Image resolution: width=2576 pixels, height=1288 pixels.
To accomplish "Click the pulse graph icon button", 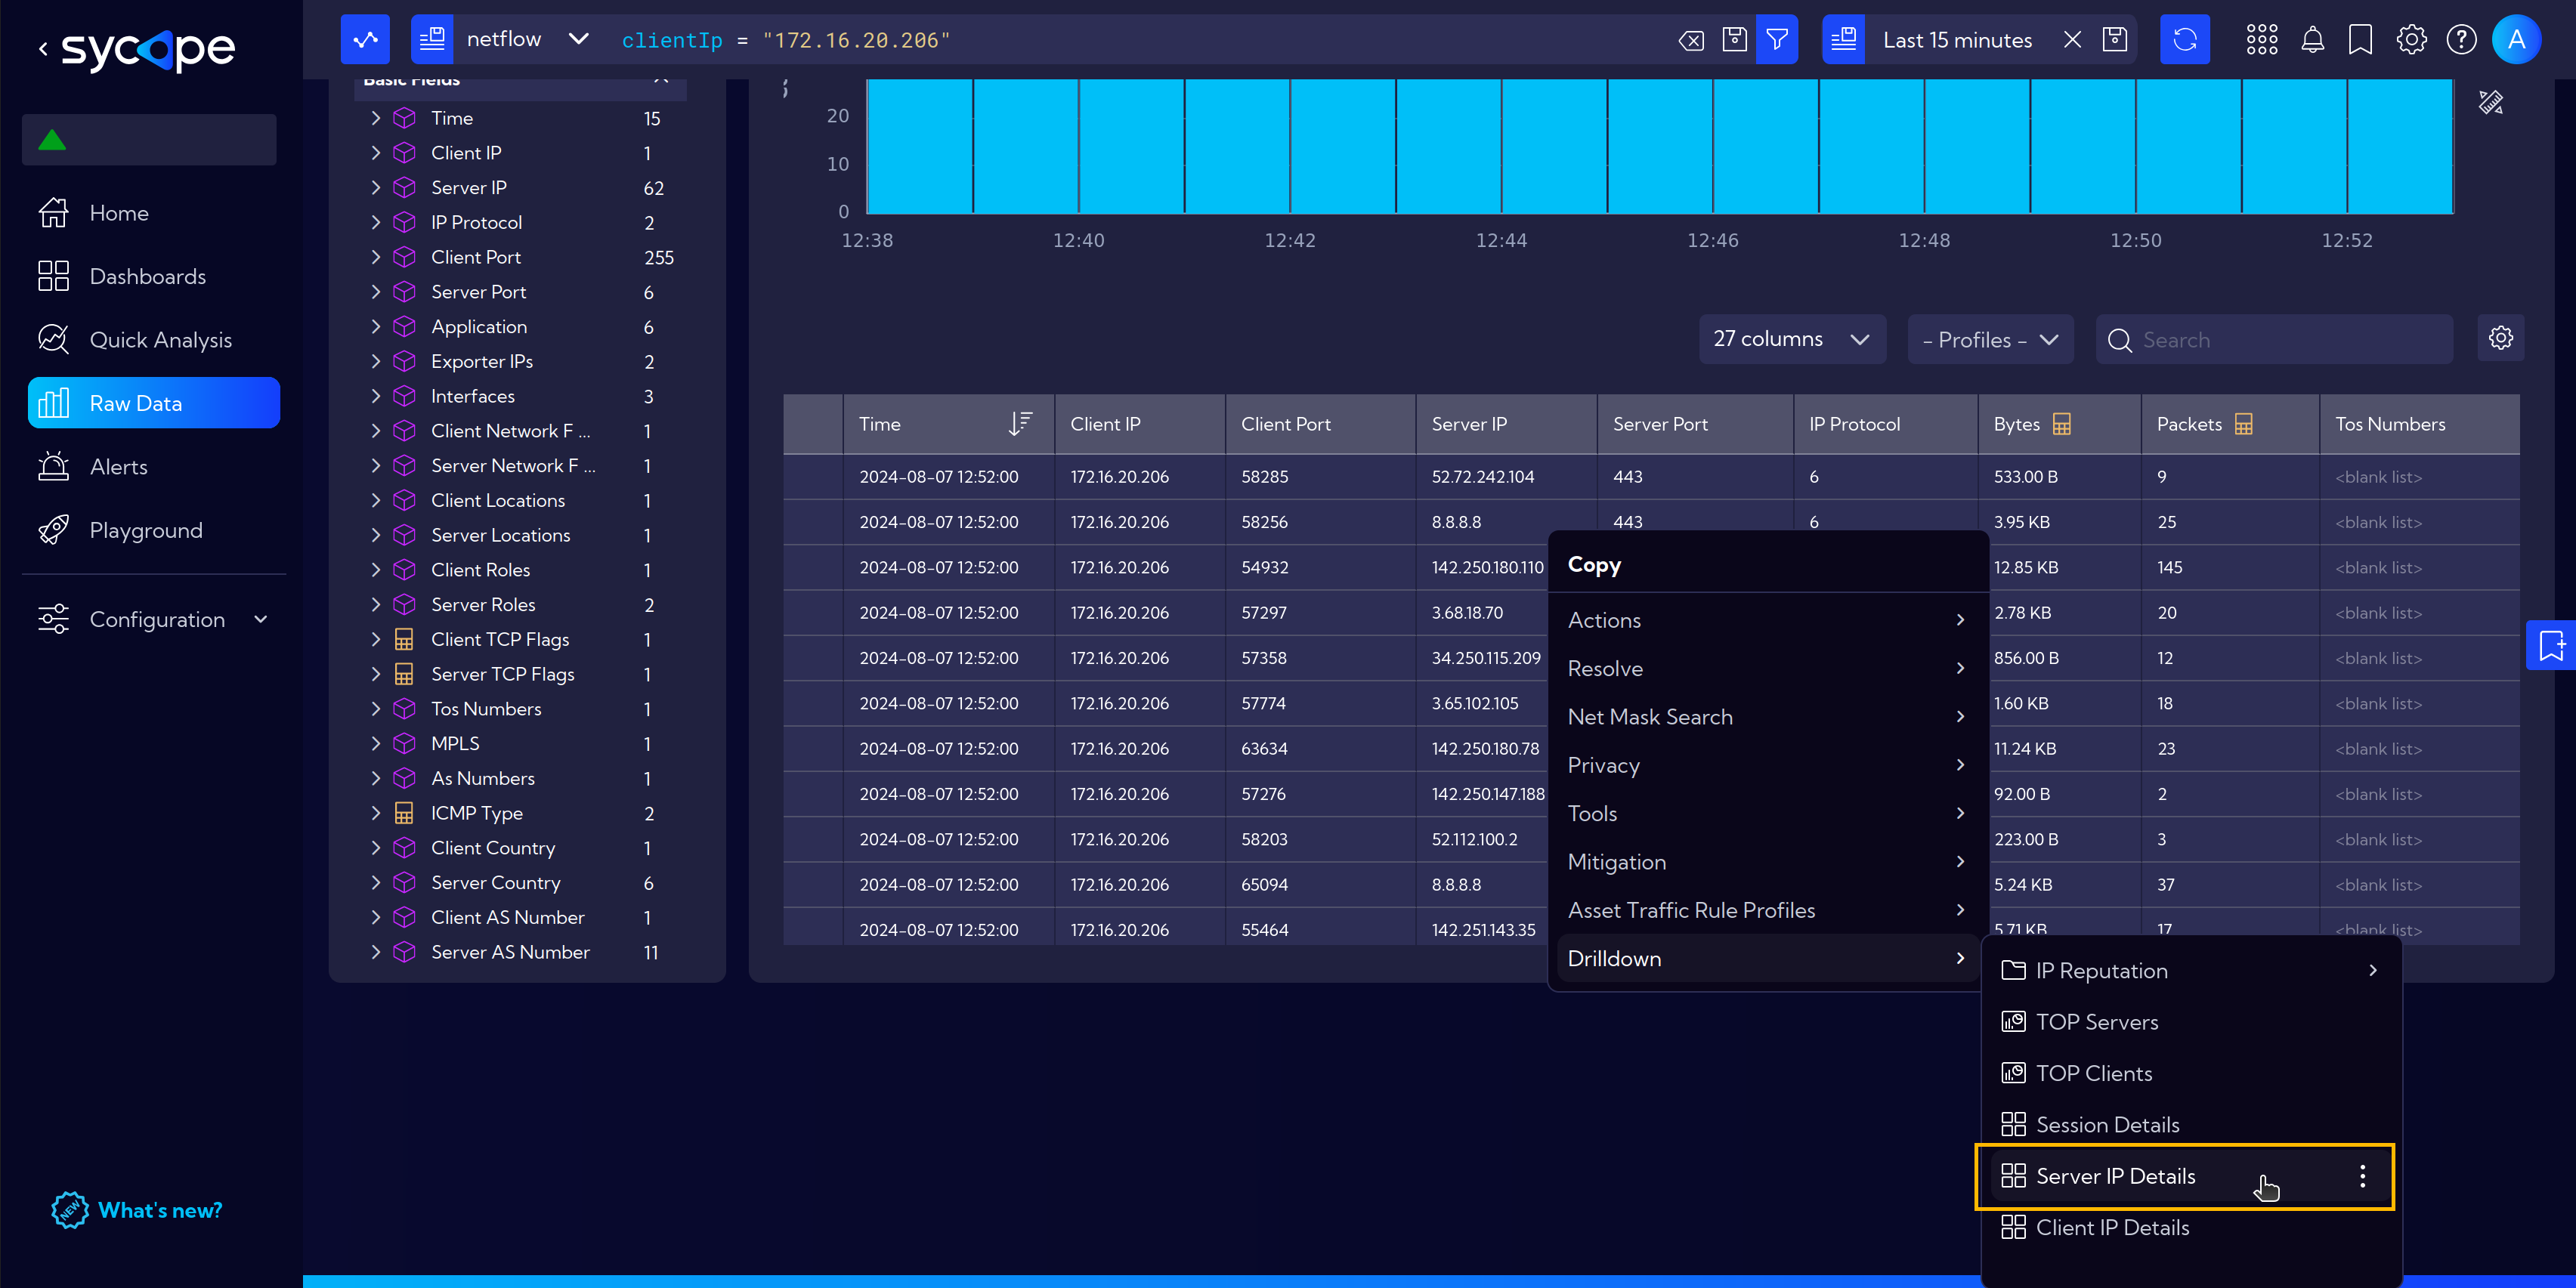I will click(365, 40).
